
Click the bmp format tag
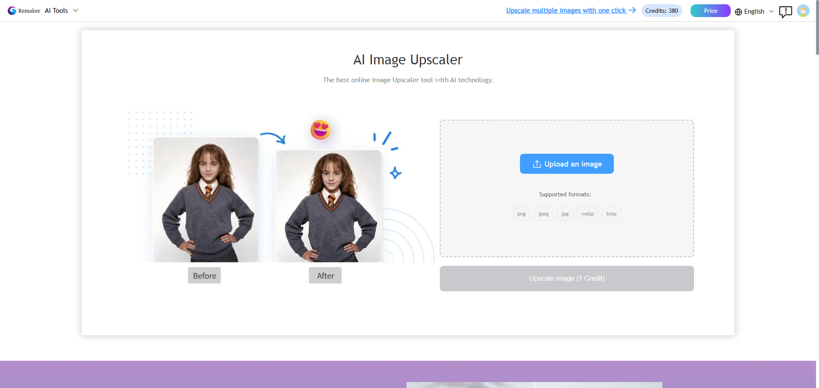click(611, 214)
